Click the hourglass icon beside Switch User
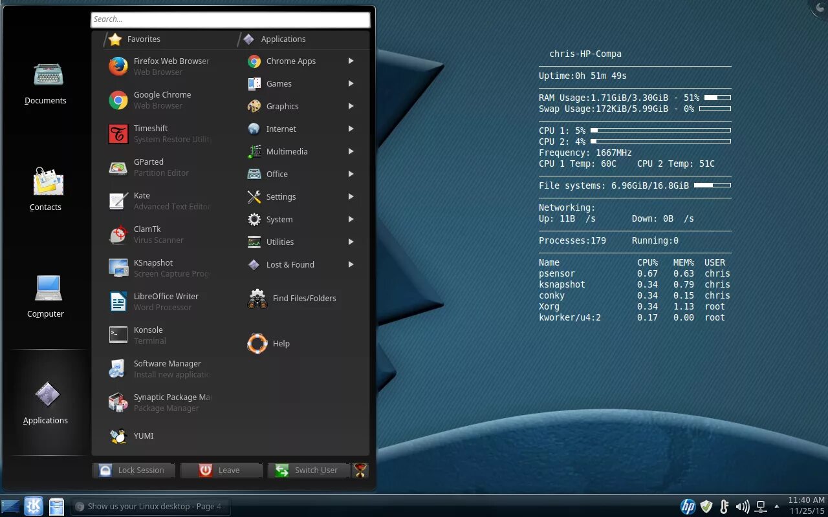 click(360, 470)
